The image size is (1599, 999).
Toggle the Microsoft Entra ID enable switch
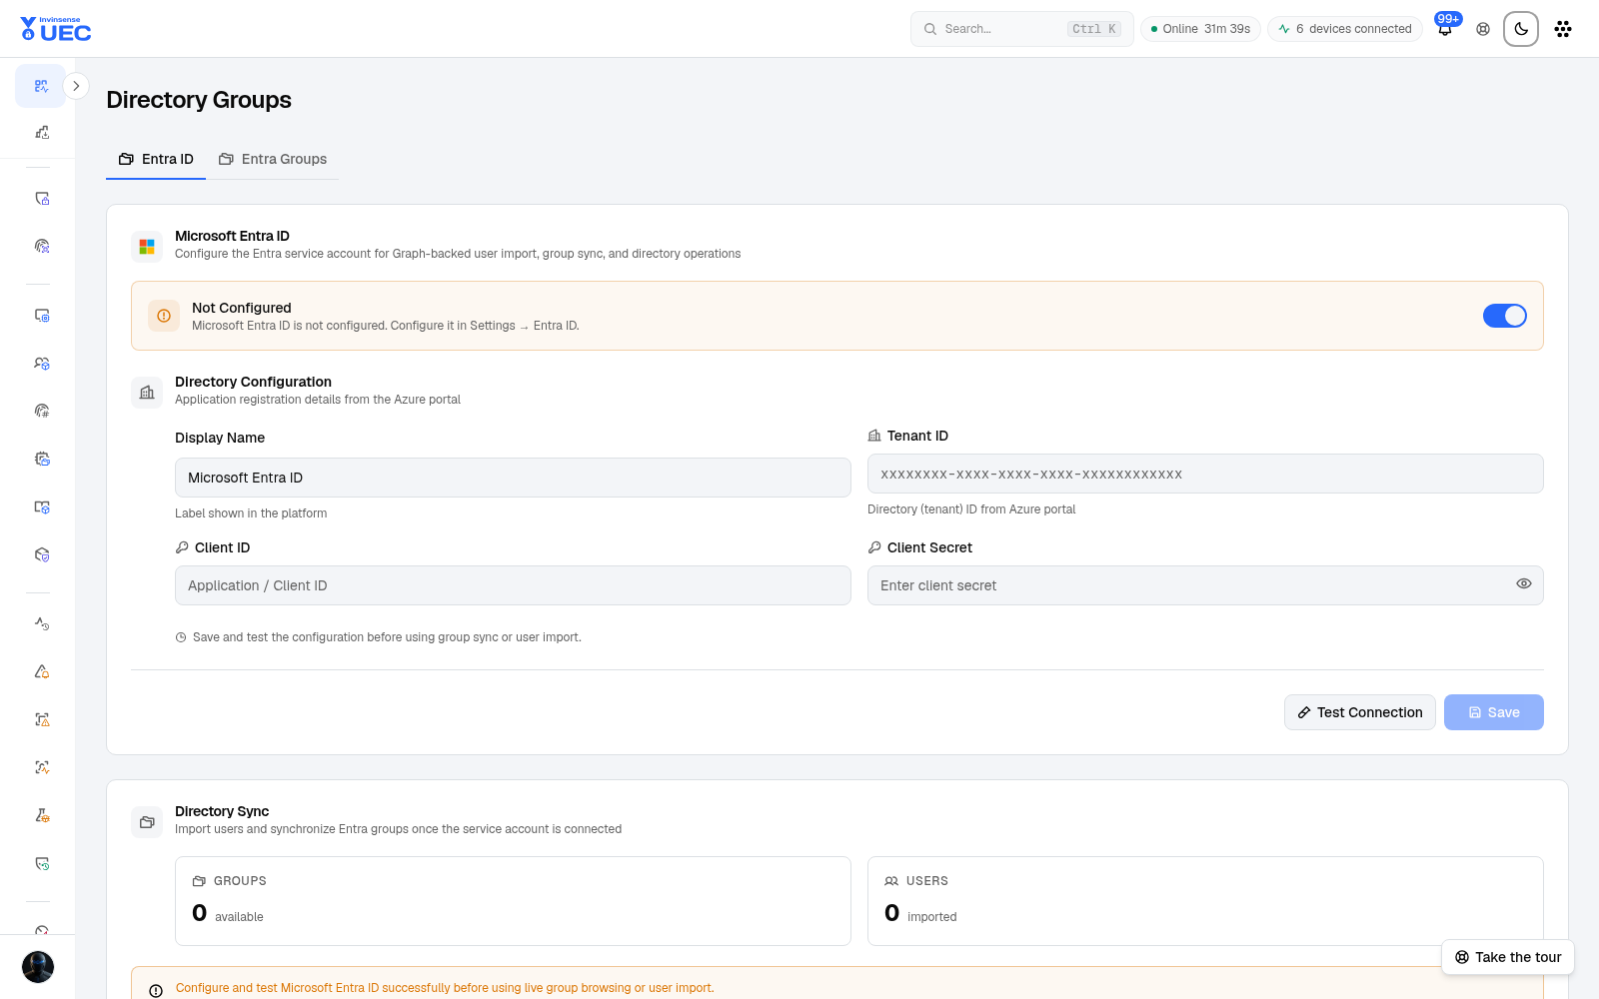1505,316
